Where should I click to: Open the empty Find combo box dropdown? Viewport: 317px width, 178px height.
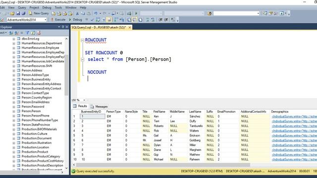click(x=258, y=13)
